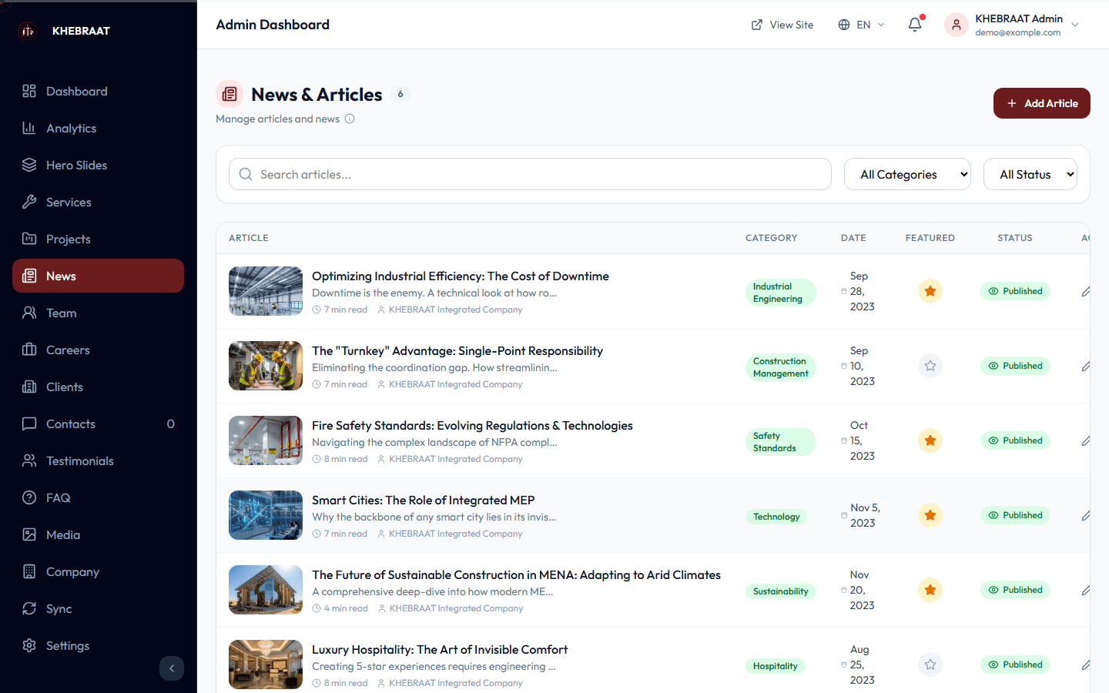Viewport: 1109px width, 693px height.
Task: Edit the Sustainable Construction in MENA article
Action: coord(1085,590)
